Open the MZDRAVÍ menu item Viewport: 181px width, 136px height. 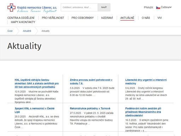pos(107,18)
